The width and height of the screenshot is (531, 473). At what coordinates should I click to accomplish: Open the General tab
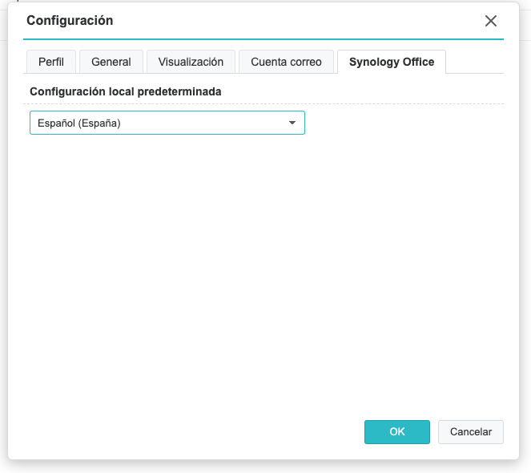111,62
